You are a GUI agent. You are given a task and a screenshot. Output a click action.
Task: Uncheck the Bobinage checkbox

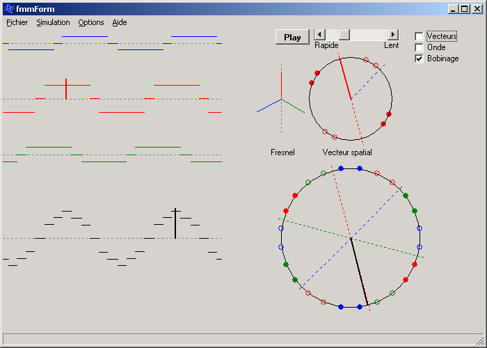pos(419,58)
